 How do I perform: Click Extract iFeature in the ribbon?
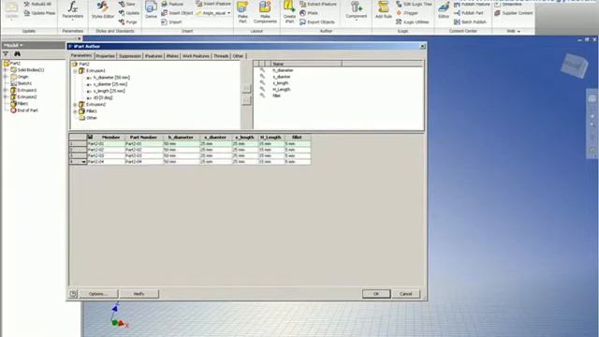click(318, 4)
